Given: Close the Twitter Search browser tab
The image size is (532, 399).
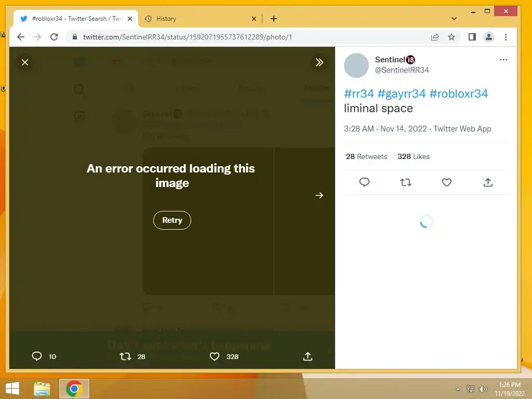Looking at the screenshot, I should tap(129, 19).
